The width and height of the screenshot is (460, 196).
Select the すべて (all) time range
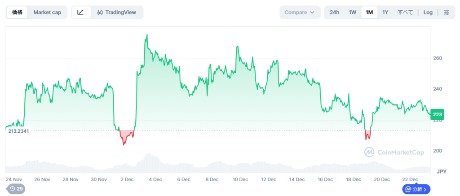pos(405,13)
